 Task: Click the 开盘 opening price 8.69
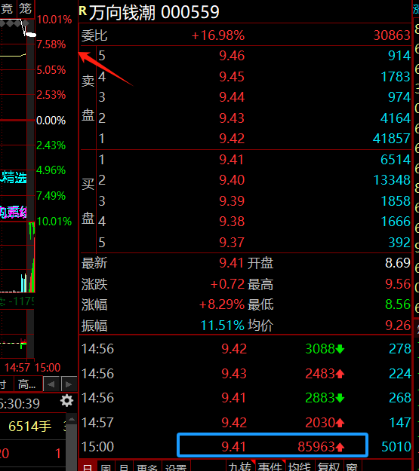[398, 263]
